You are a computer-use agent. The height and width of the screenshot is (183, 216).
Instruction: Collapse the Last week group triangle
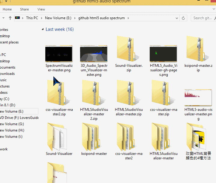coord(43,29)
